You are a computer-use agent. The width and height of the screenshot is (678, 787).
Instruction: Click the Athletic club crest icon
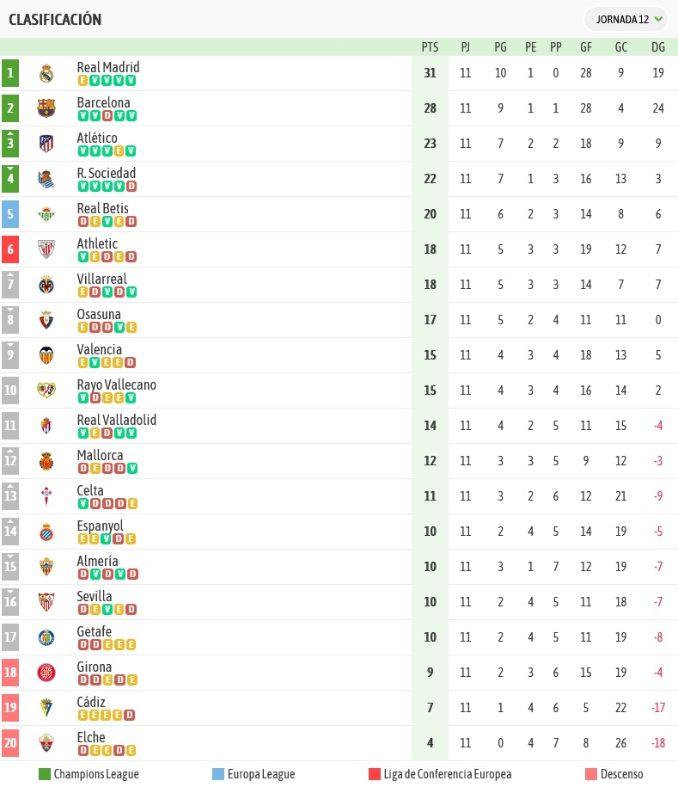tap(46, 249)
